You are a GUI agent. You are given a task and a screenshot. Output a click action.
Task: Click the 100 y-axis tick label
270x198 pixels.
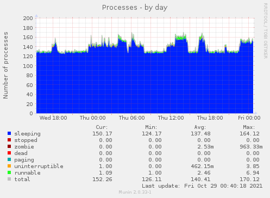(28, 66)
